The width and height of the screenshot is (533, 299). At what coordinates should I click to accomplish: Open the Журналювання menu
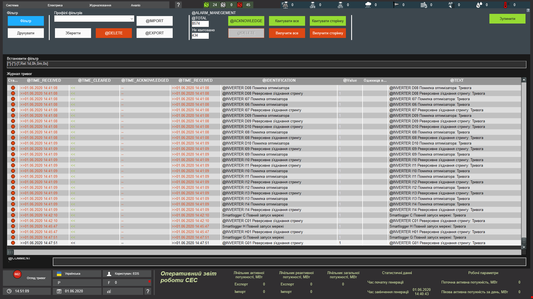point(100,5)
